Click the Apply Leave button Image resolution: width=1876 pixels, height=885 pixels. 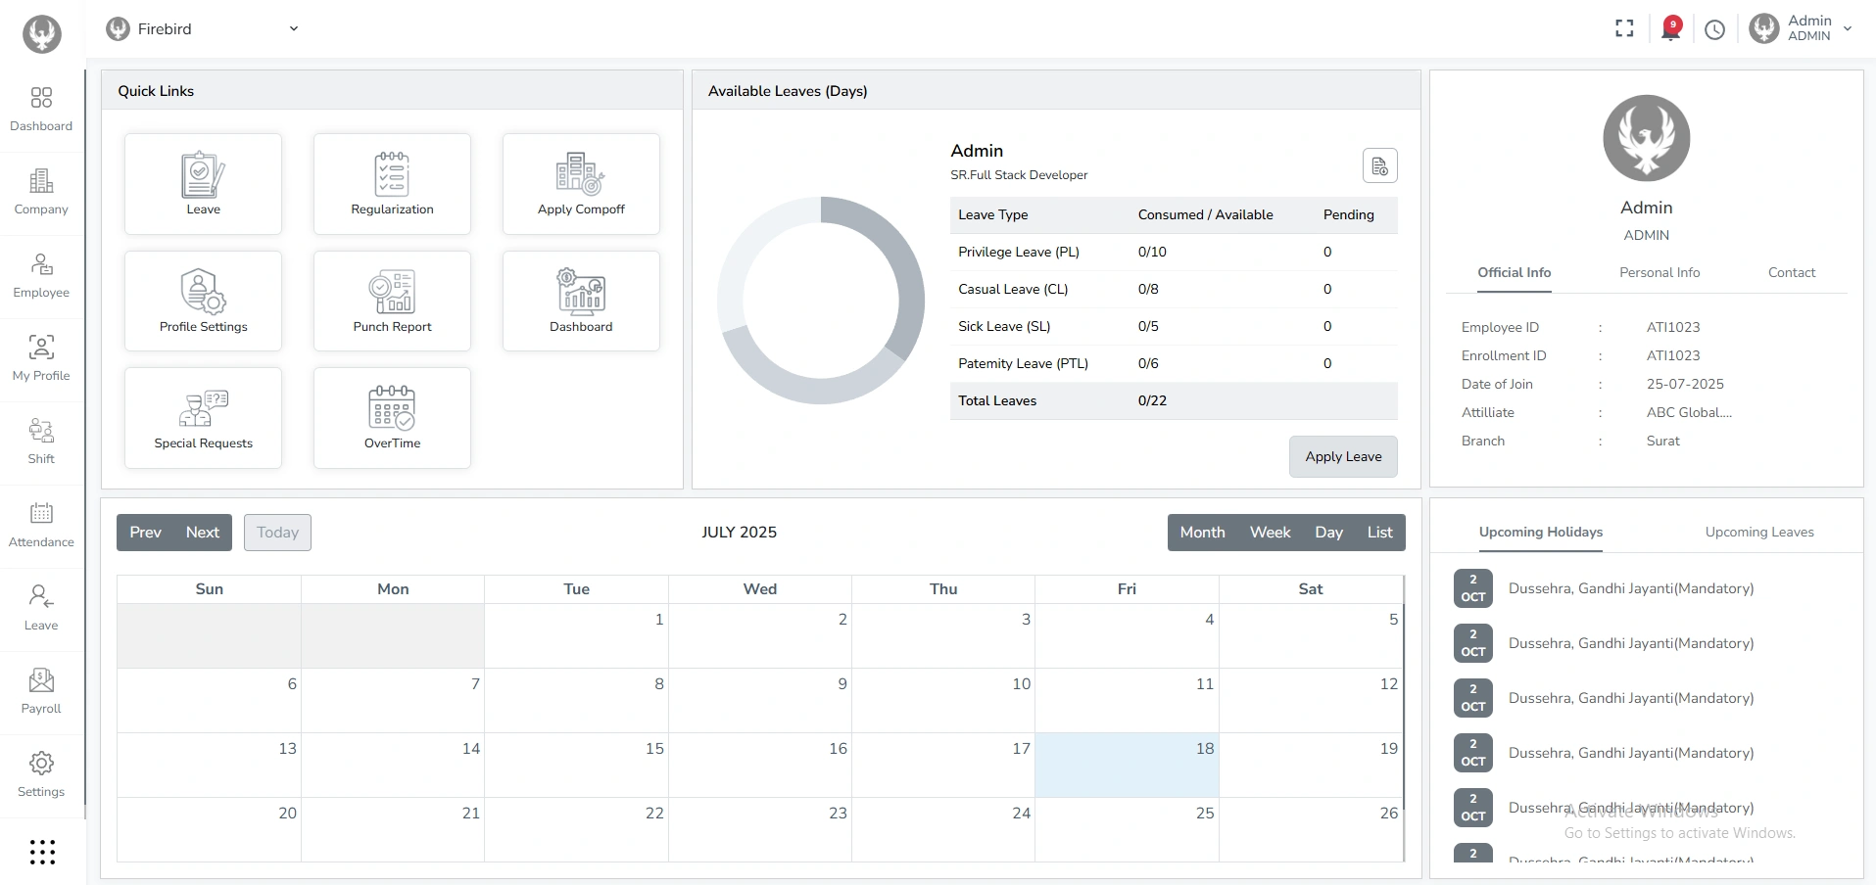(1343, 457)
